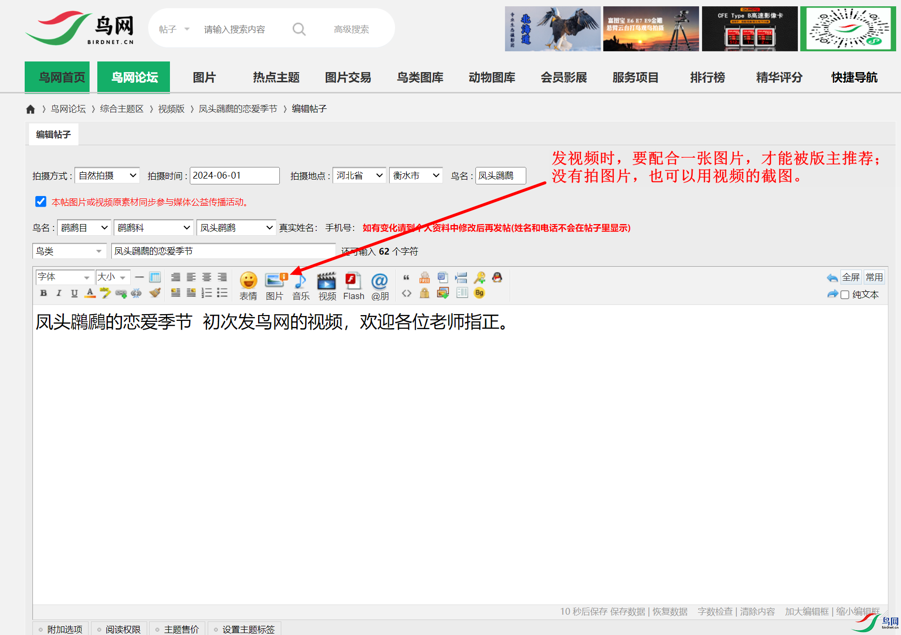Click the underline U icon
Screen dimensions: 901x635
tap(74, 293)
